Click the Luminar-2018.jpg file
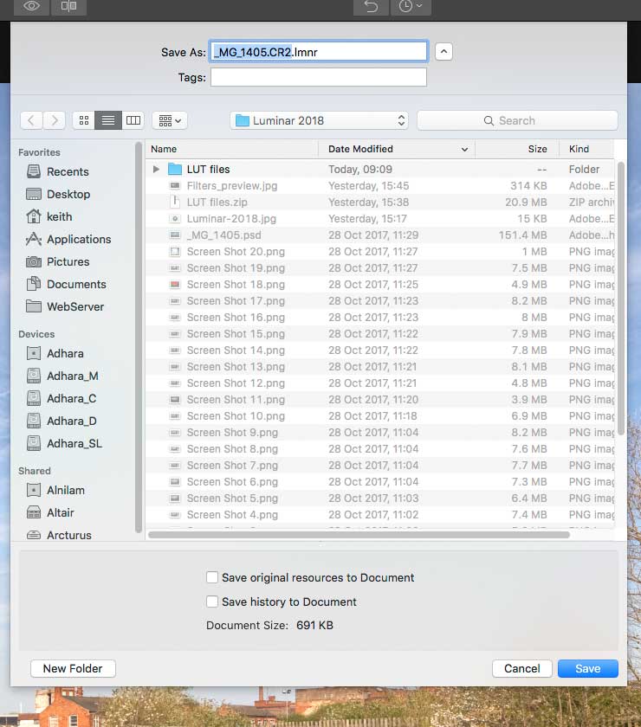 pos(379,219)
